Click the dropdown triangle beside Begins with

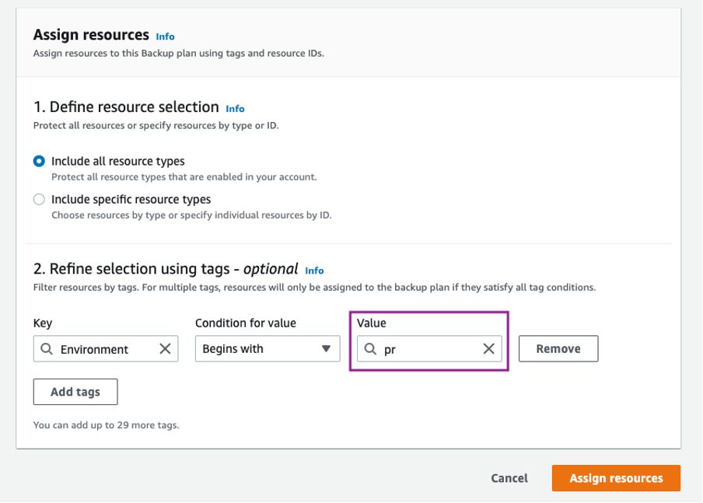pos(326,348)
